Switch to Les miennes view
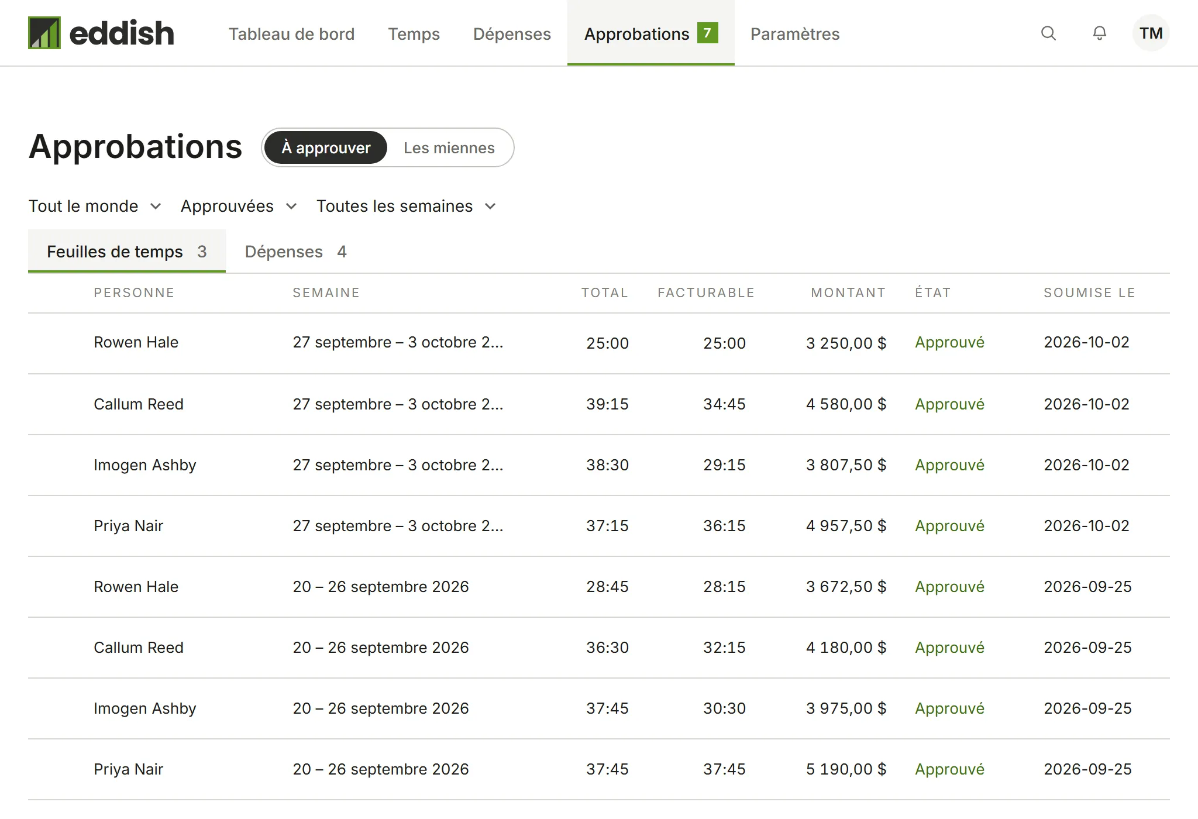This screenshot has width=1198, height=819. pos(449,147)
